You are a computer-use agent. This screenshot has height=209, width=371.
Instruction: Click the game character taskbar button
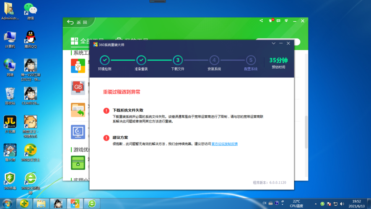pos(58,204)
